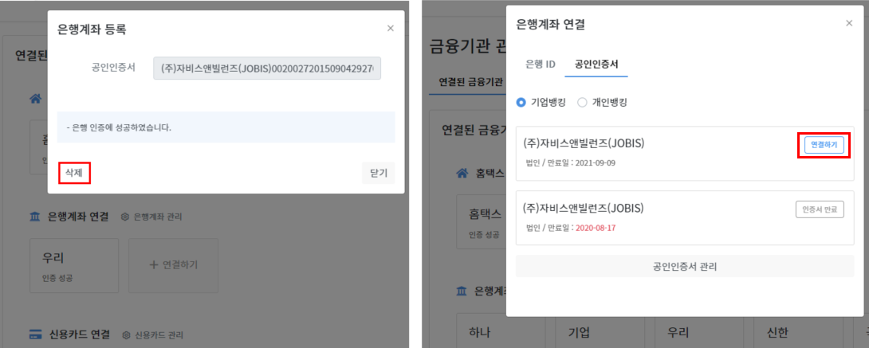The height and width of the screenshot is (348, 869).
Task: Switch to the 은행 ID tab
Action: 541,64
